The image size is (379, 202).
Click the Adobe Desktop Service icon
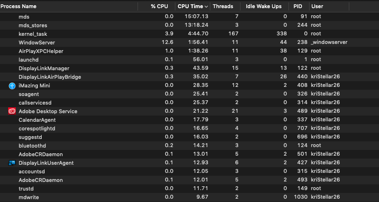12,111
